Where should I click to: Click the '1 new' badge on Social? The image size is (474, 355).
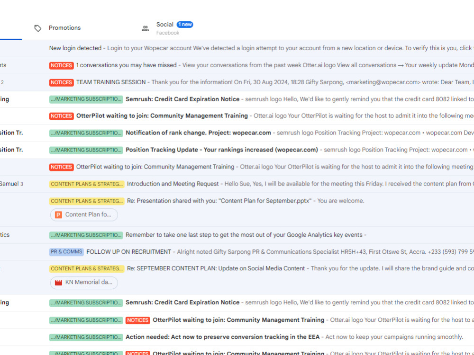click(x=185, y=25)
